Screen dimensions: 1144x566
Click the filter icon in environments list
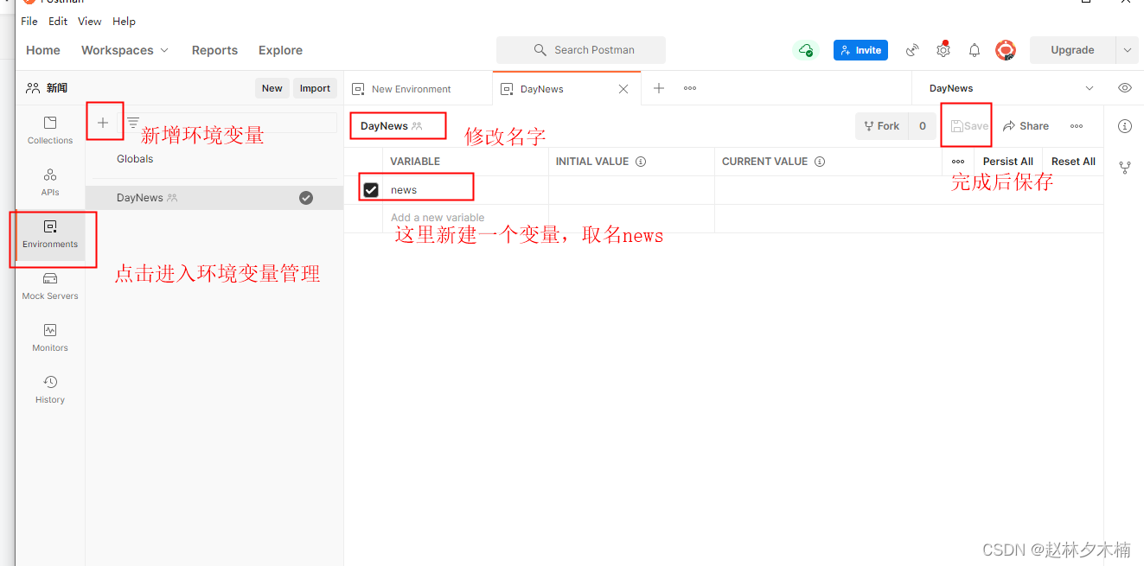click(133, 123)
